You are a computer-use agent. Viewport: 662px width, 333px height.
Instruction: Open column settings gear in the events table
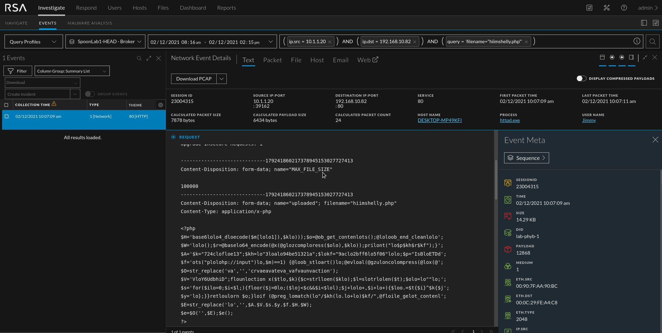click(x=160, y=105)
